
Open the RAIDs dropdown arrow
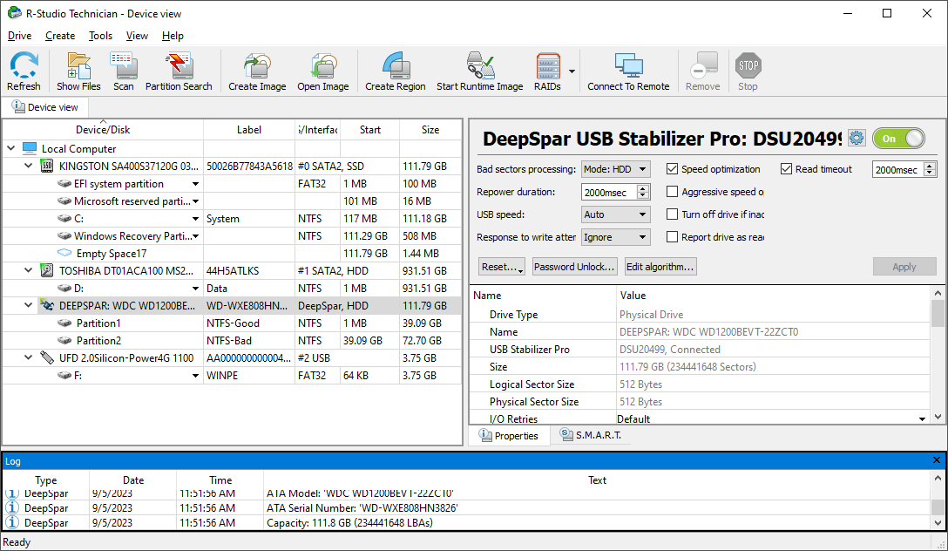572,71
